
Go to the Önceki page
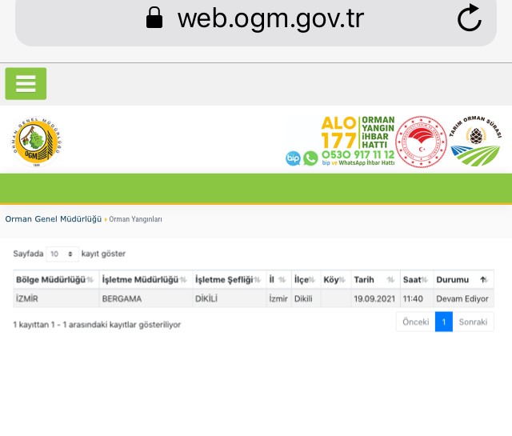click(x=415, y=322)
